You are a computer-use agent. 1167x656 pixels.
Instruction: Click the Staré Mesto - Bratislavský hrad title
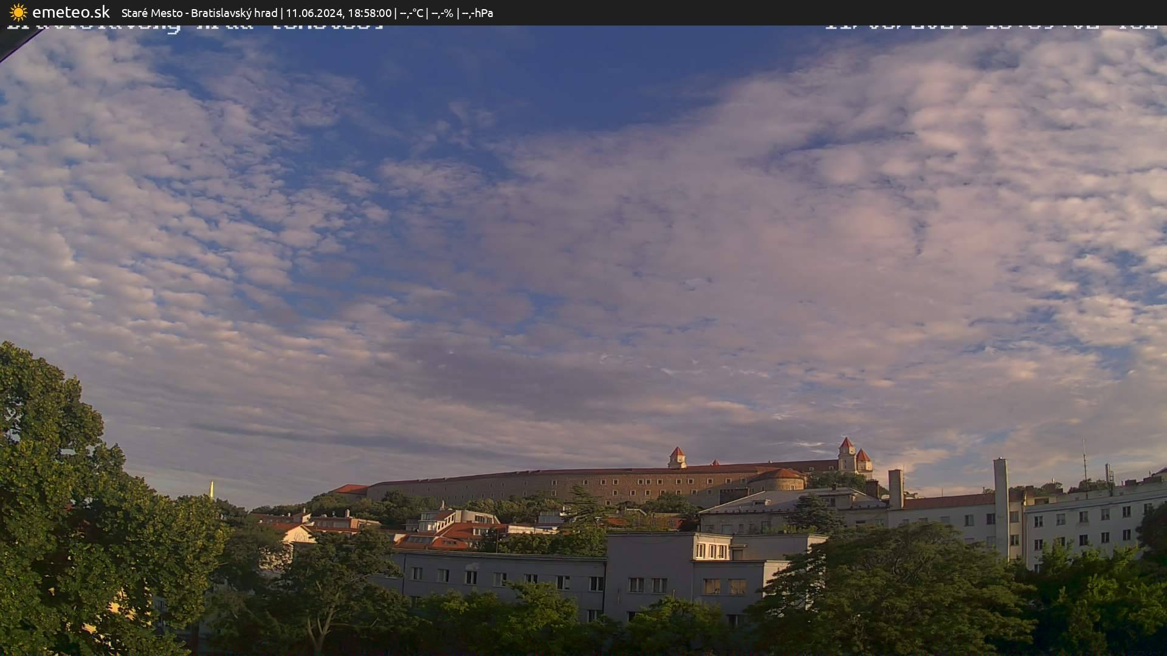(x=199, y=13)
